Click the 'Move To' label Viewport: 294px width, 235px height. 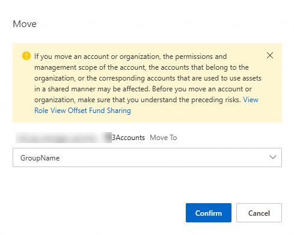pos(164,138)
